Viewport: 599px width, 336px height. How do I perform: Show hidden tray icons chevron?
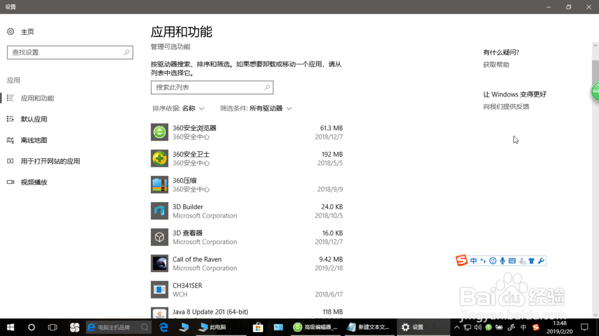pyautogui.click(x=457, y=327)
